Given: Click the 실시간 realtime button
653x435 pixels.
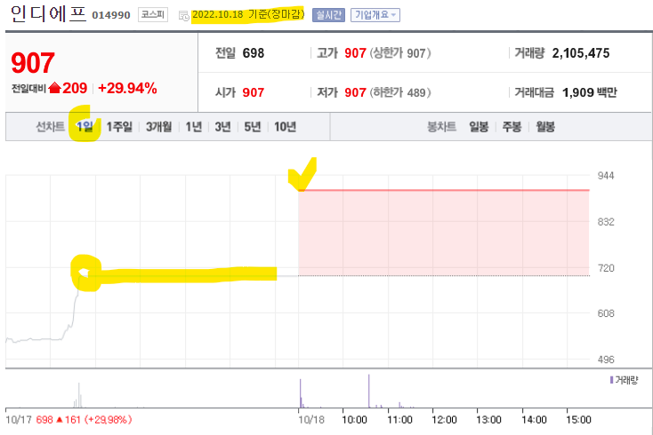Looking at the screenshot, I should click(328, 15).
